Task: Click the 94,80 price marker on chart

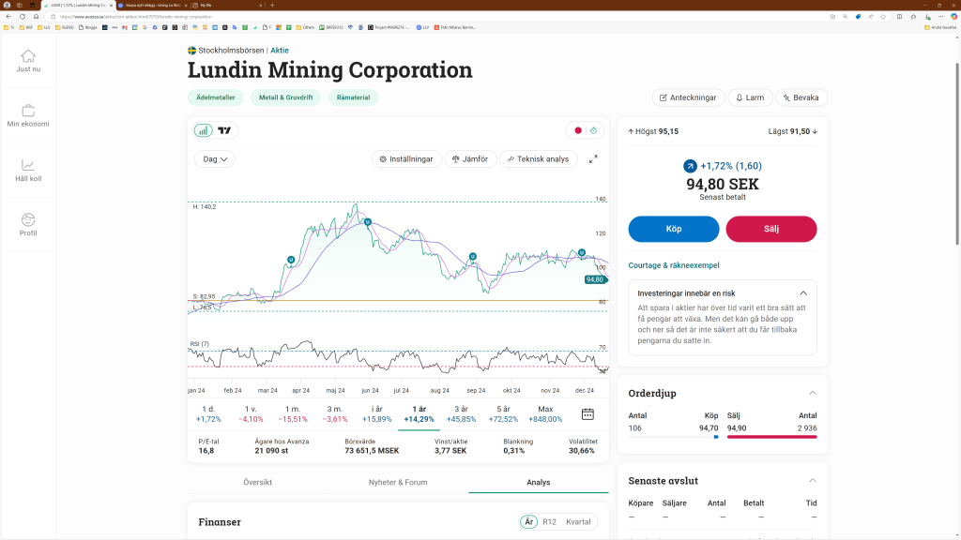Action: pyautogui.click(x=595, y=279)
